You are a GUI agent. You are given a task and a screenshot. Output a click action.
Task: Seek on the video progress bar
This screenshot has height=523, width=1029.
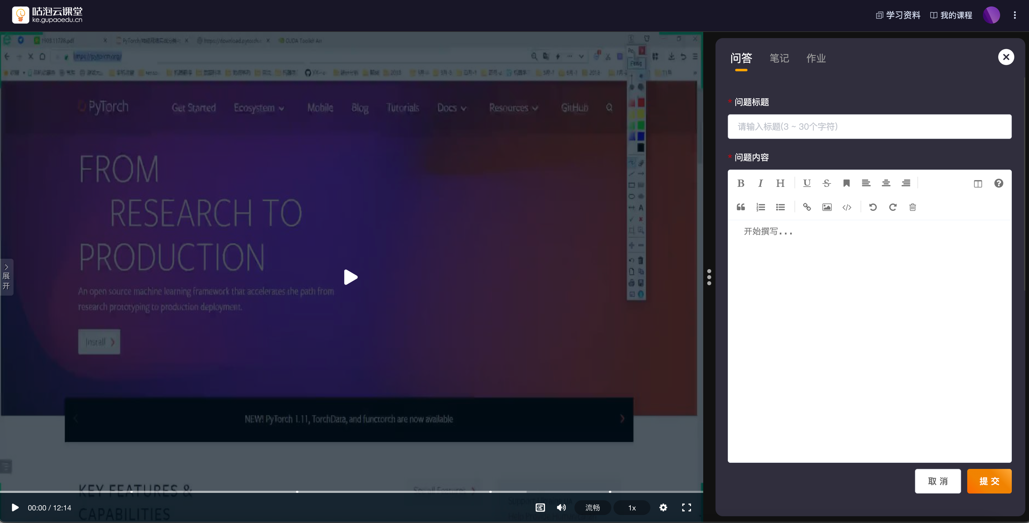[352, 491]
